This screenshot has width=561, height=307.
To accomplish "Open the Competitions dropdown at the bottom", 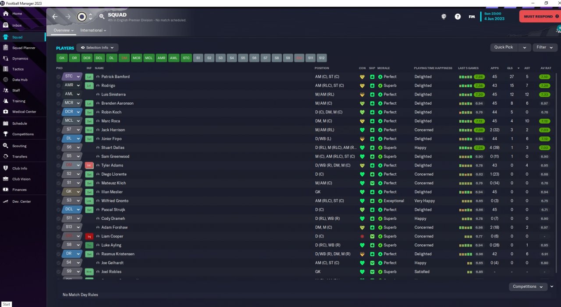I will coord(528,286).
